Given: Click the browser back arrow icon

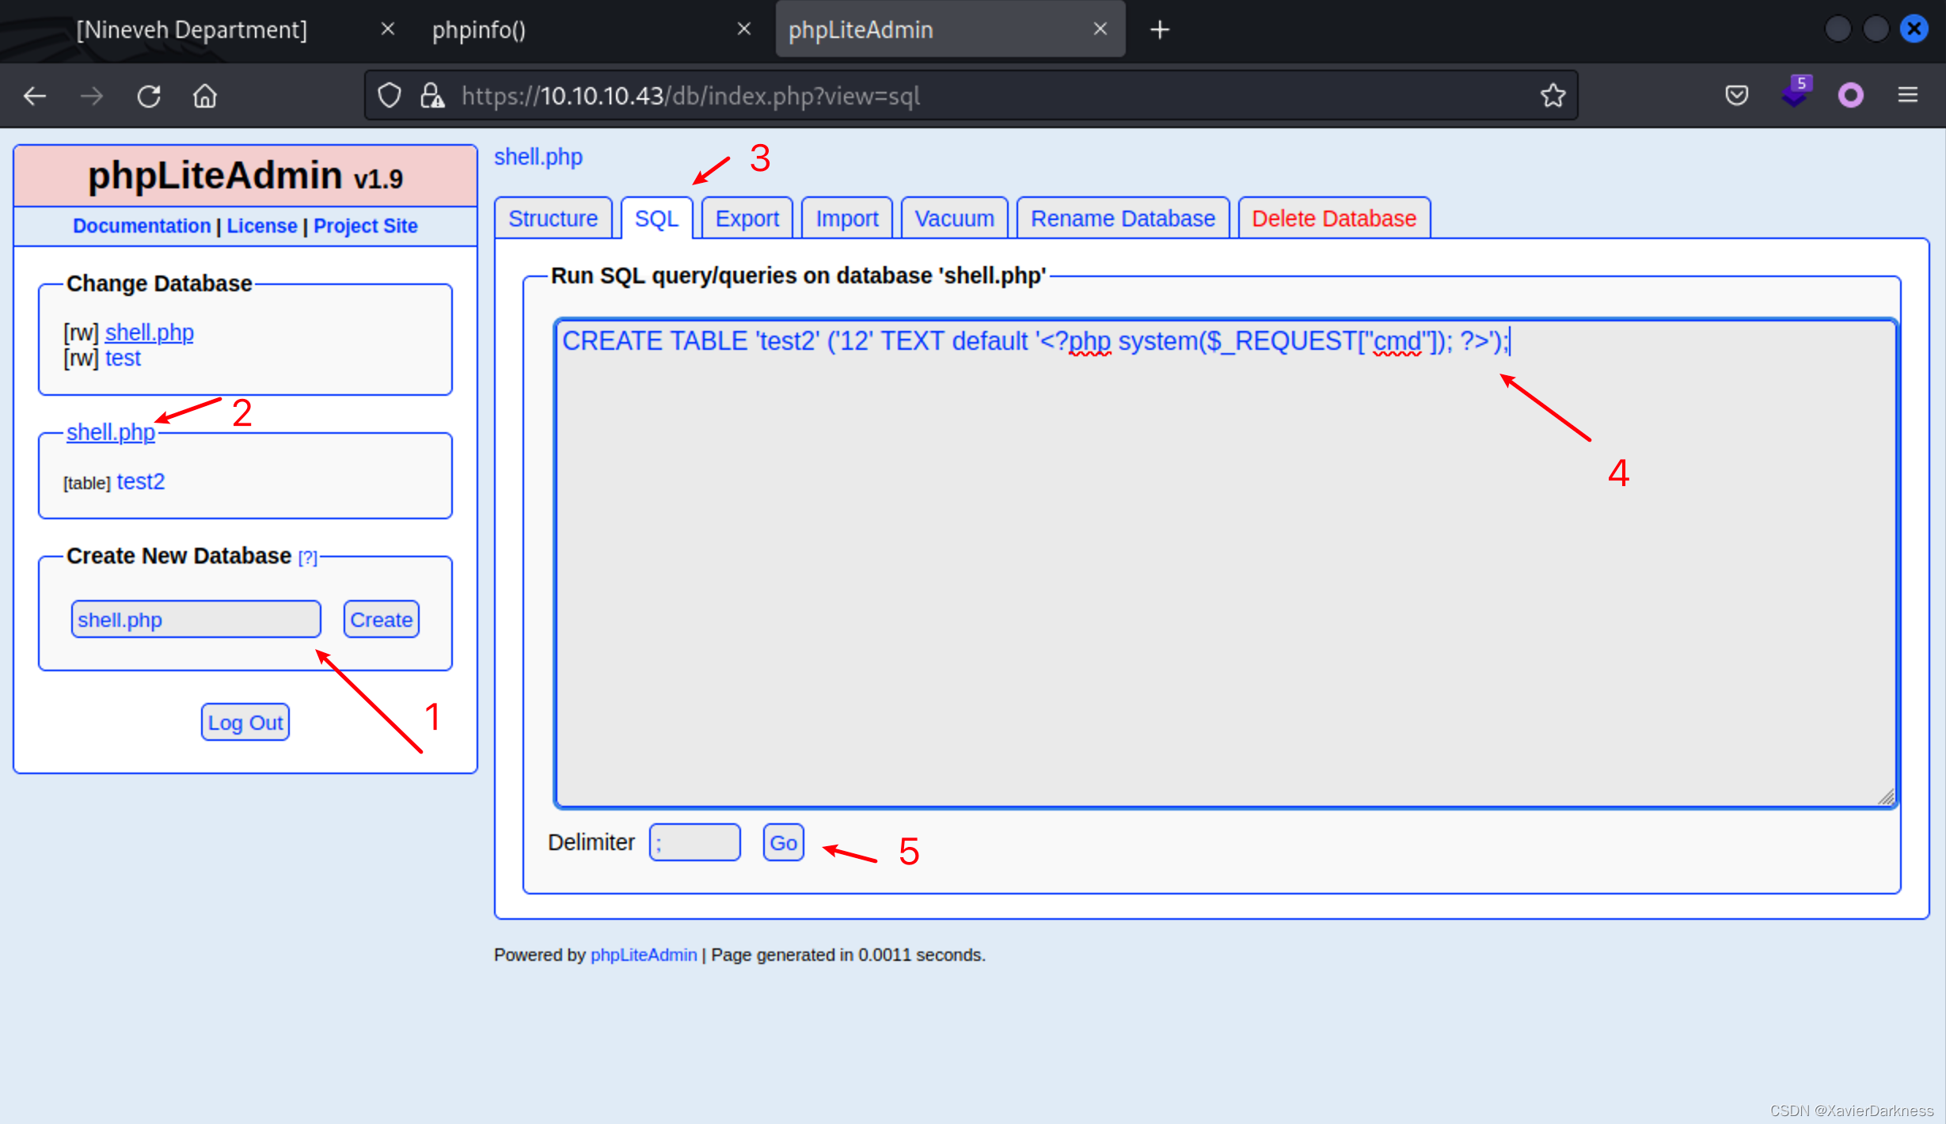Looking at the screenshot, I should click(x=35, y=96).
